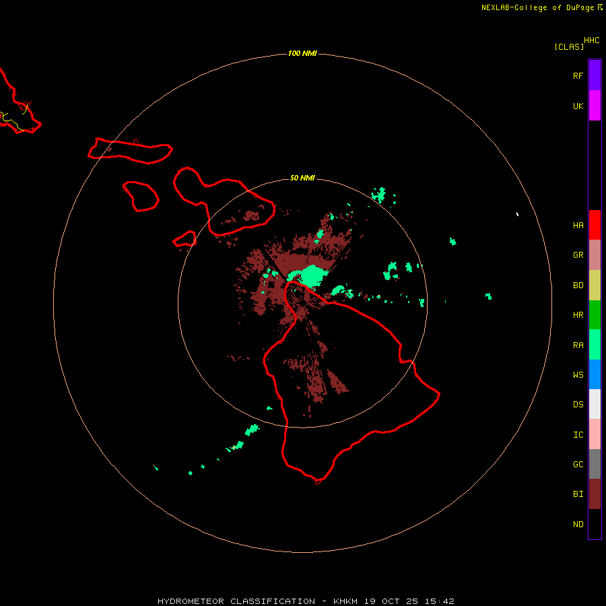Click the GC gray legend swatch
Screen dimensions: 606x606
pos(595,464)
